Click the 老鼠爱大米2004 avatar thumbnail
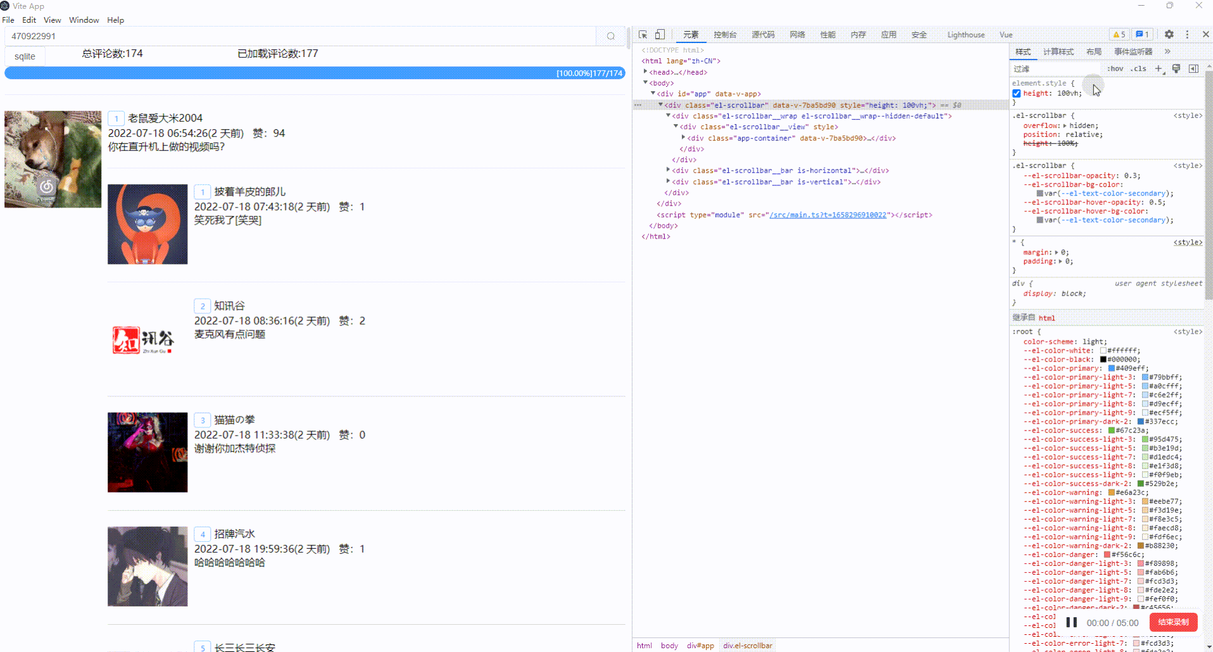 53,159
